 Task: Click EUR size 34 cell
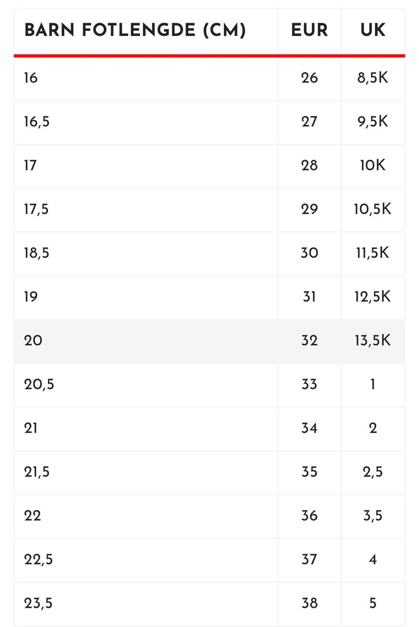point(309,429)
